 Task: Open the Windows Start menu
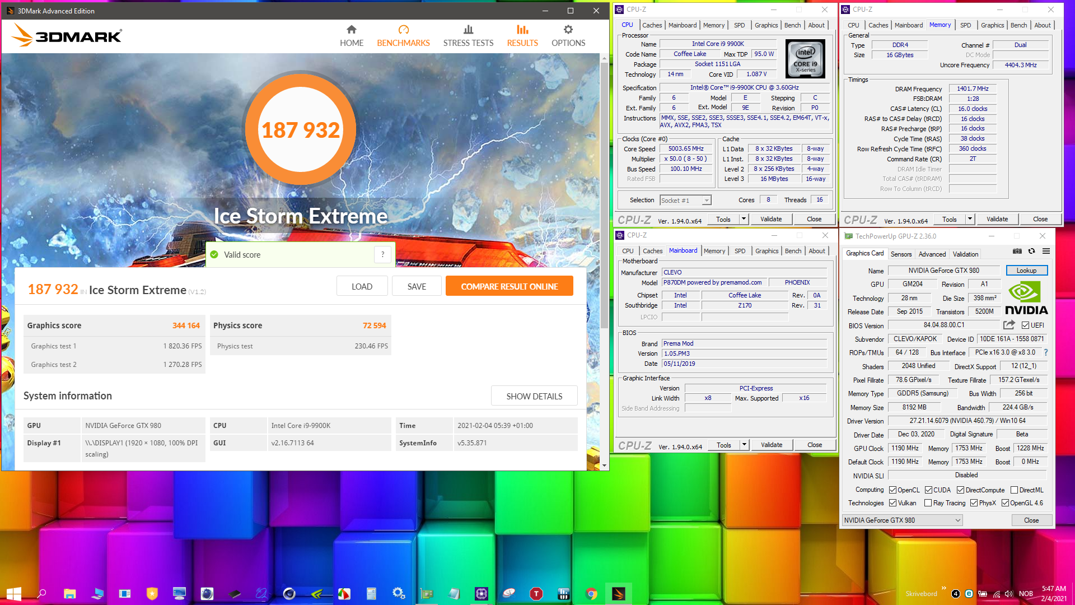coord(13,593)
